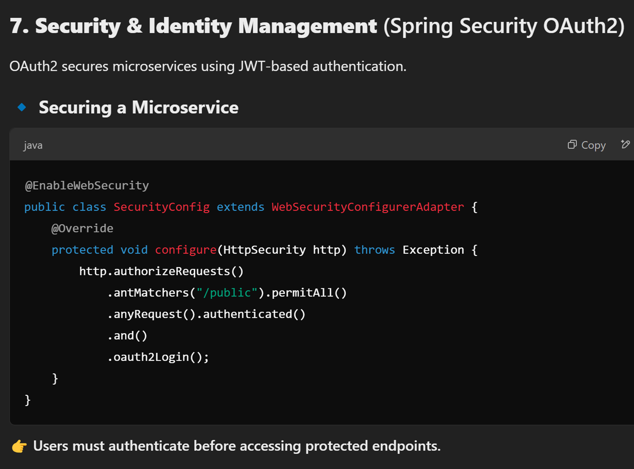Screen dimensions: 634x469
Task: Click the 'configure' method name
Action: [x=186, y=250]
